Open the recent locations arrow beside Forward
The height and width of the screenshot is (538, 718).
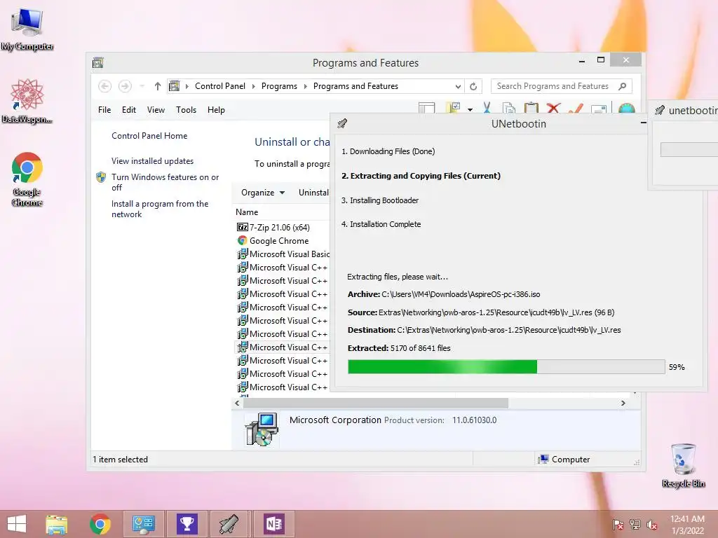point(142,86)
